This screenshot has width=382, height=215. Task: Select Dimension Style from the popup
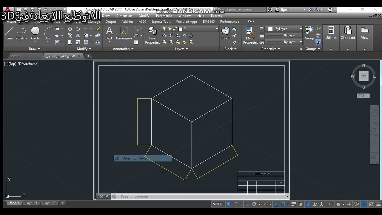pyautogui.click(x=143, y=158)
